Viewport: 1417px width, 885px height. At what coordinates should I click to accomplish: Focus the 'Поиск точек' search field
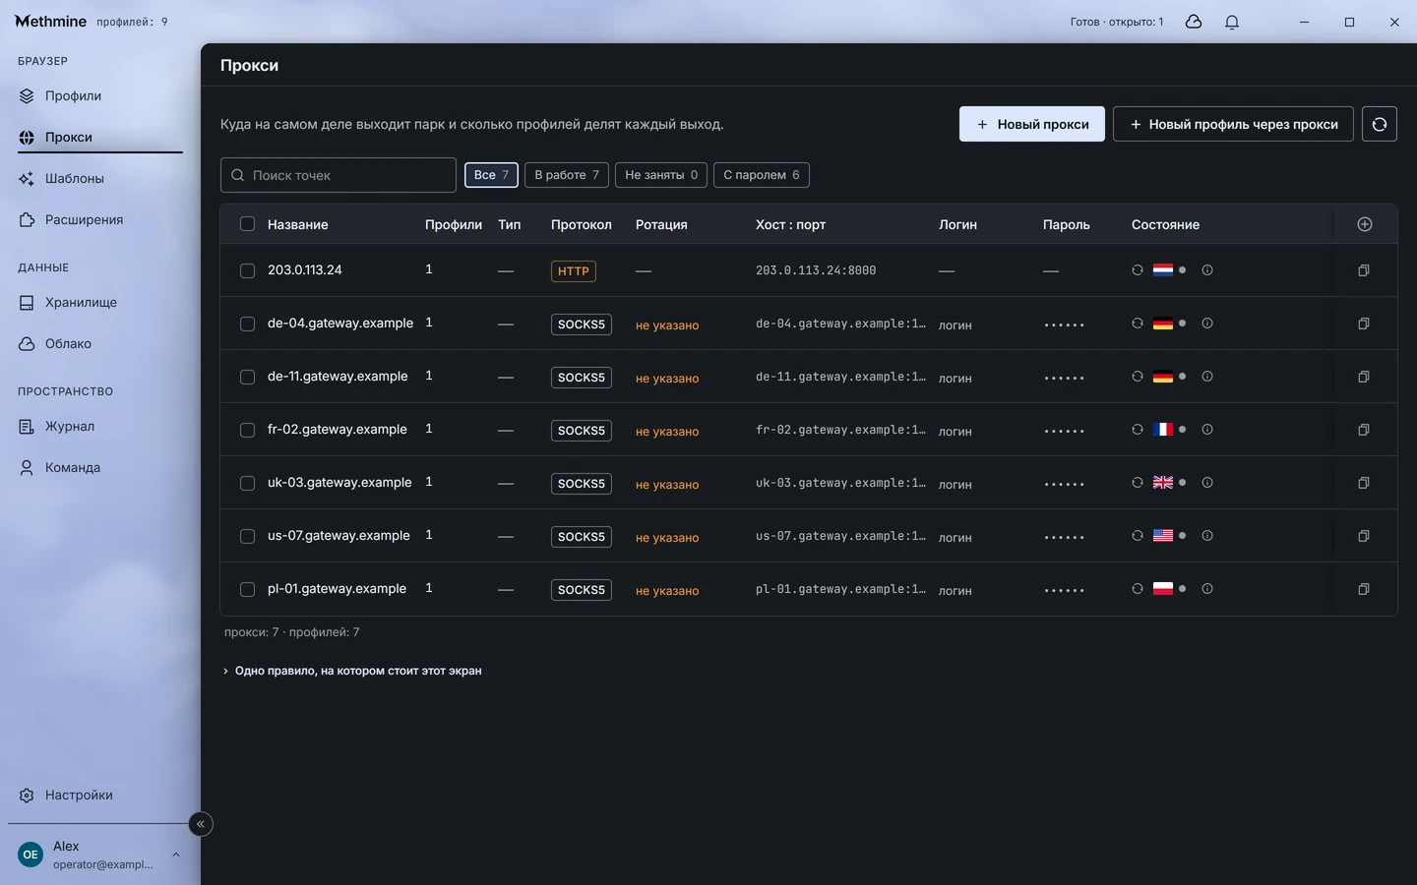click(339, 175)
